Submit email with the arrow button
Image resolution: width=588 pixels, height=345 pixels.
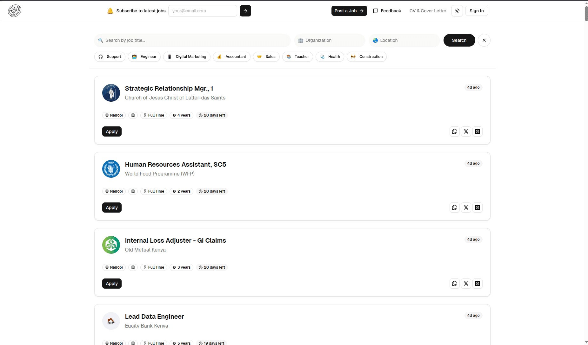245,11
